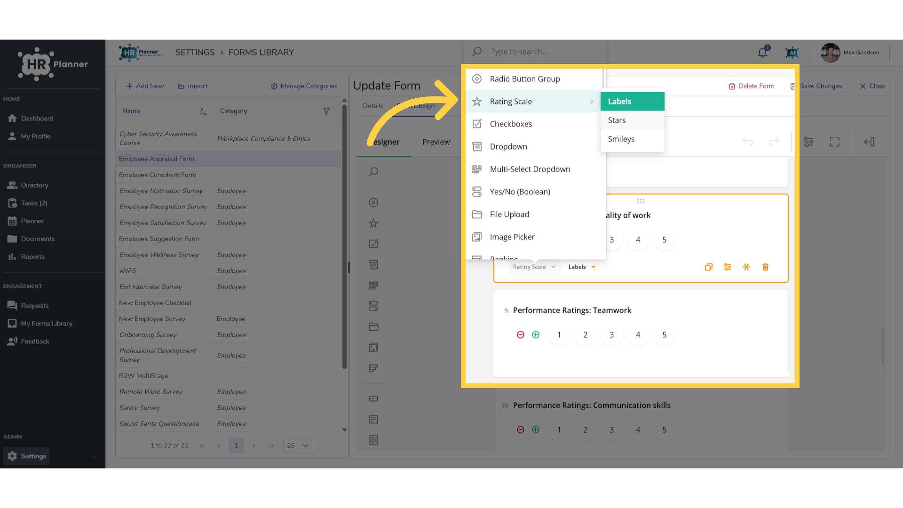Switch to the Preview tab
Image resolution: width=903 pixels, height=508 pixels.
pyautogui.click(x=436, y=142)
